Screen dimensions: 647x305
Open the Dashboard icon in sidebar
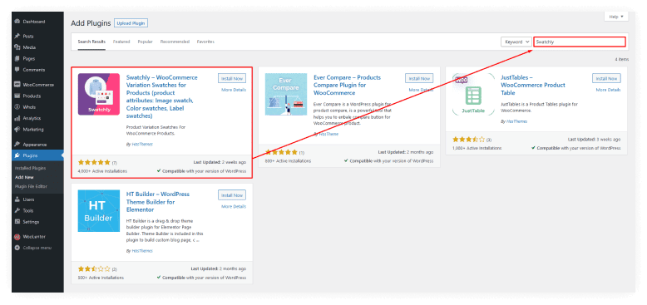17,22
